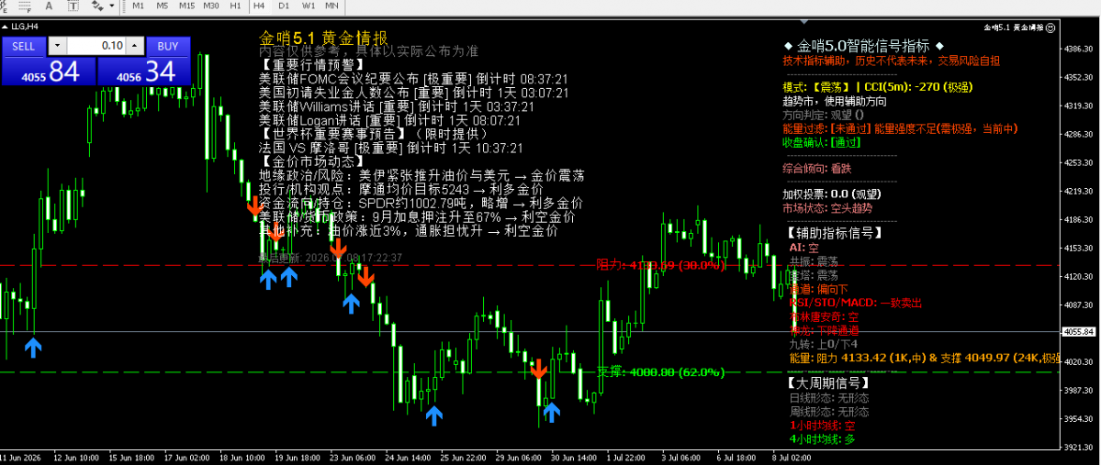Screen dimensions: 1101x465
Task: Click the toolbar drag handle before M1
Action: click(x=124, y=6)
